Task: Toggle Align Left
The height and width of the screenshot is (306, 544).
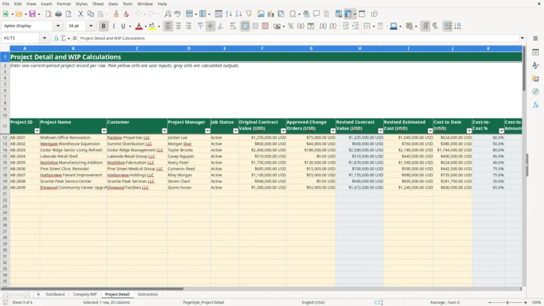Action: point(168,26)
